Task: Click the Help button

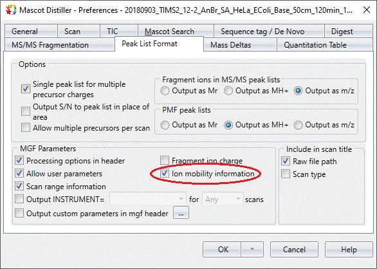Action: click(349, 249)
